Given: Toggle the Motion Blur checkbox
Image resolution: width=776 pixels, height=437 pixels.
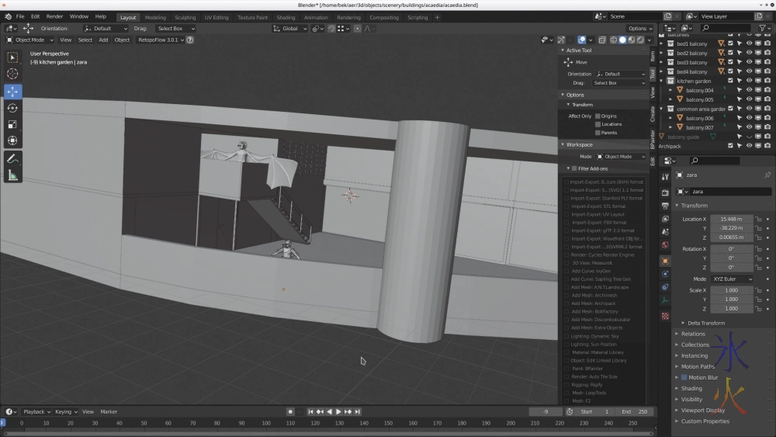Looking at the screenshot, I should point(684,377).
